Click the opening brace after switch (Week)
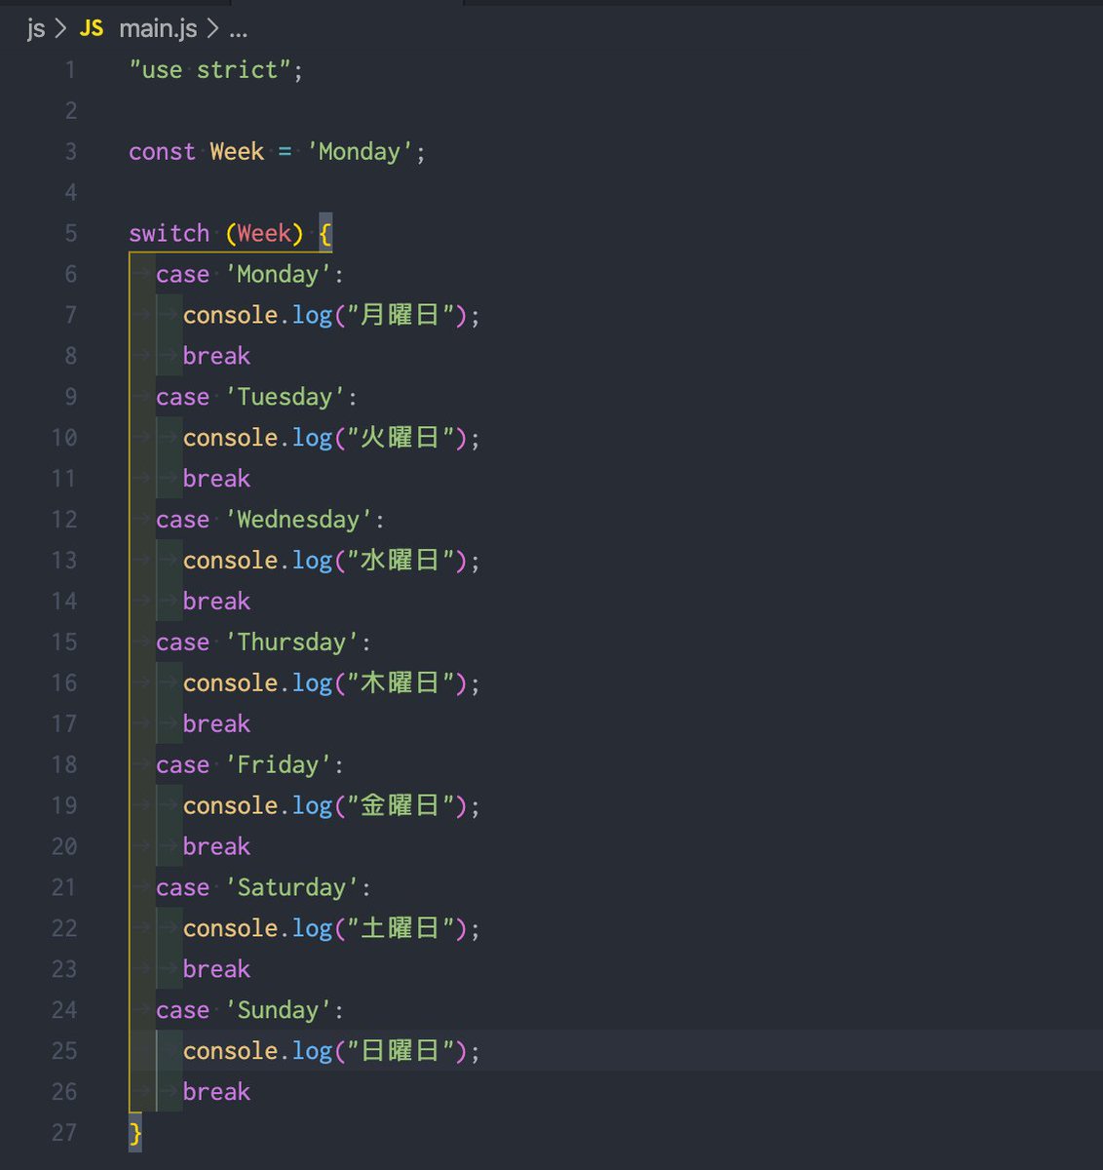This screenshot has width=1103, height=1170. coord(325,234)
